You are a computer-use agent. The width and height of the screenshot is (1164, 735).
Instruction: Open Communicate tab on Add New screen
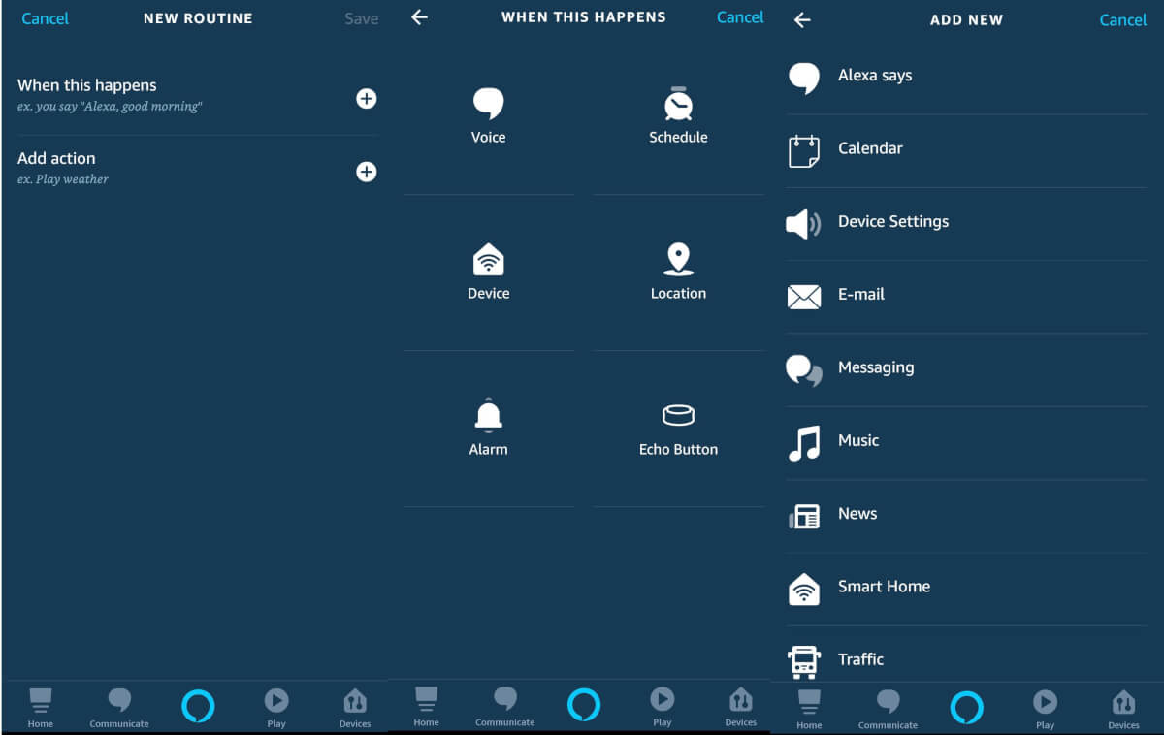click(888, 708)
